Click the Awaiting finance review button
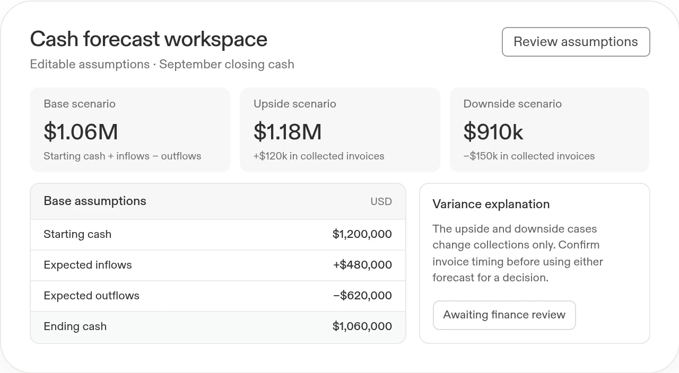The image size is (679, 373). [504, 315]
